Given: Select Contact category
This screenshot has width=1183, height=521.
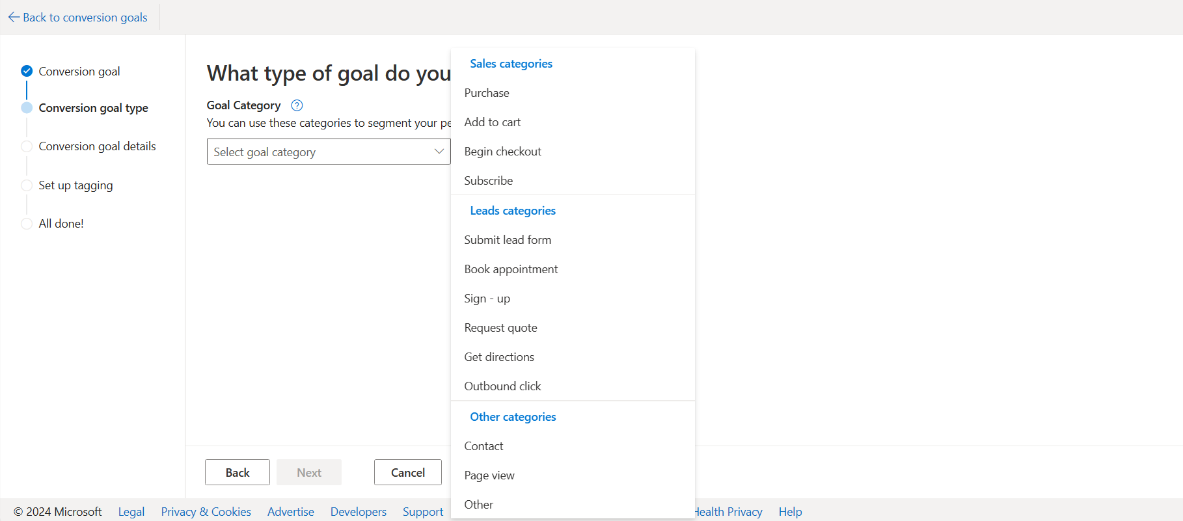Looking at the screenshot, I should 573,446.
